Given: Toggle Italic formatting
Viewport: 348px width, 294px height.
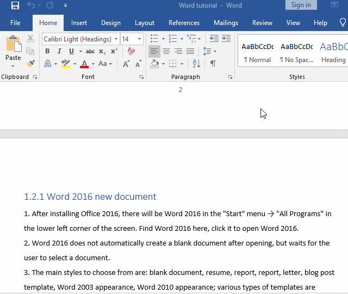Looking at the screenshot, I should pyautogui.click(x=59, y=51).
